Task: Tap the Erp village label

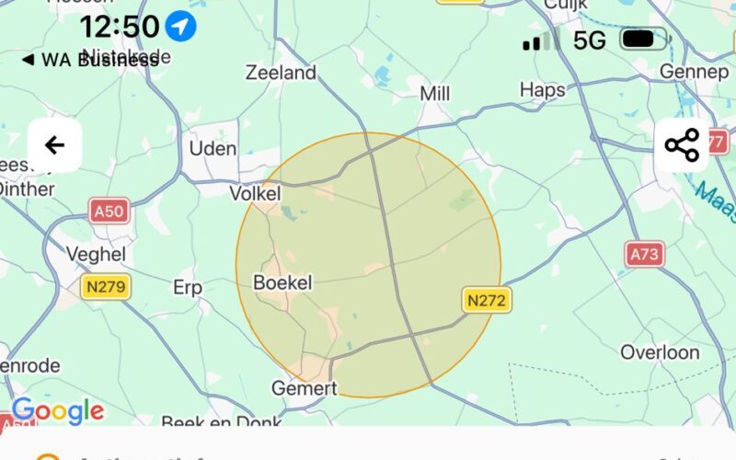Action: pyautogui.click(x=188, y=287)
